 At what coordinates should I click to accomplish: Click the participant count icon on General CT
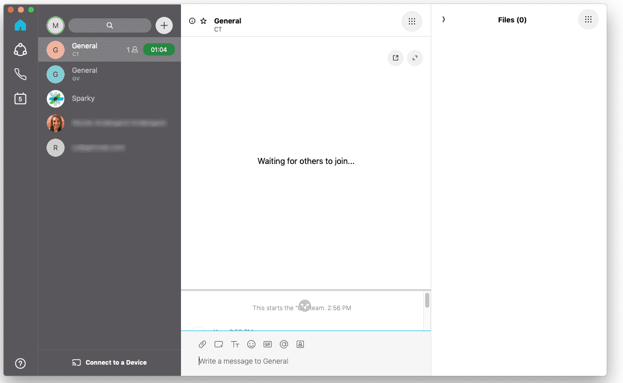click(x=133, y=49)
